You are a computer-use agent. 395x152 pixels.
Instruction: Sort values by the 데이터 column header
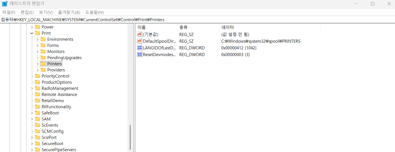tap(270, 27)
